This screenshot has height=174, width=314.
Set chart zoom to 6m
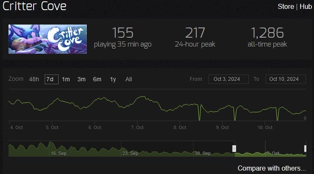(x=97, y=79)
